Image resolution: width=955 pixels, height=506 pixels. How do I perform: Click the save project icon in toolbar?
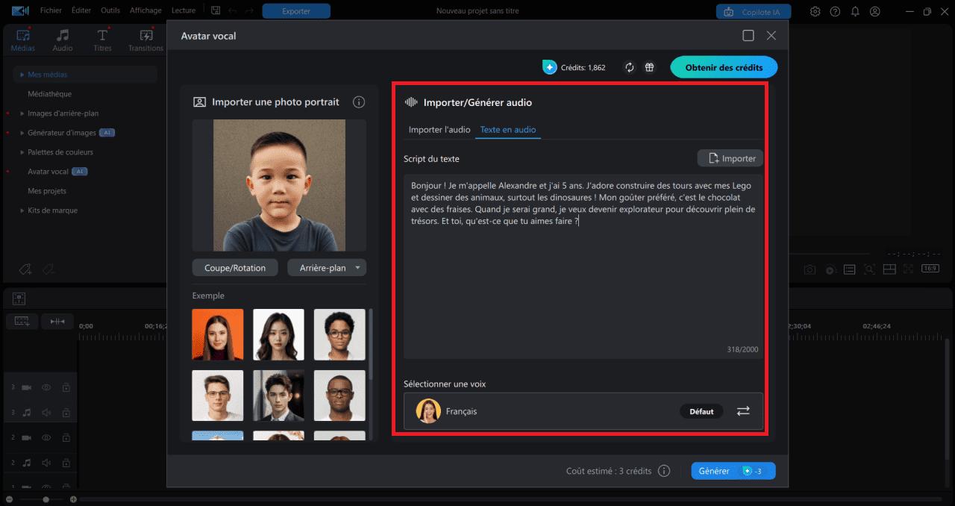pos(216,10)
